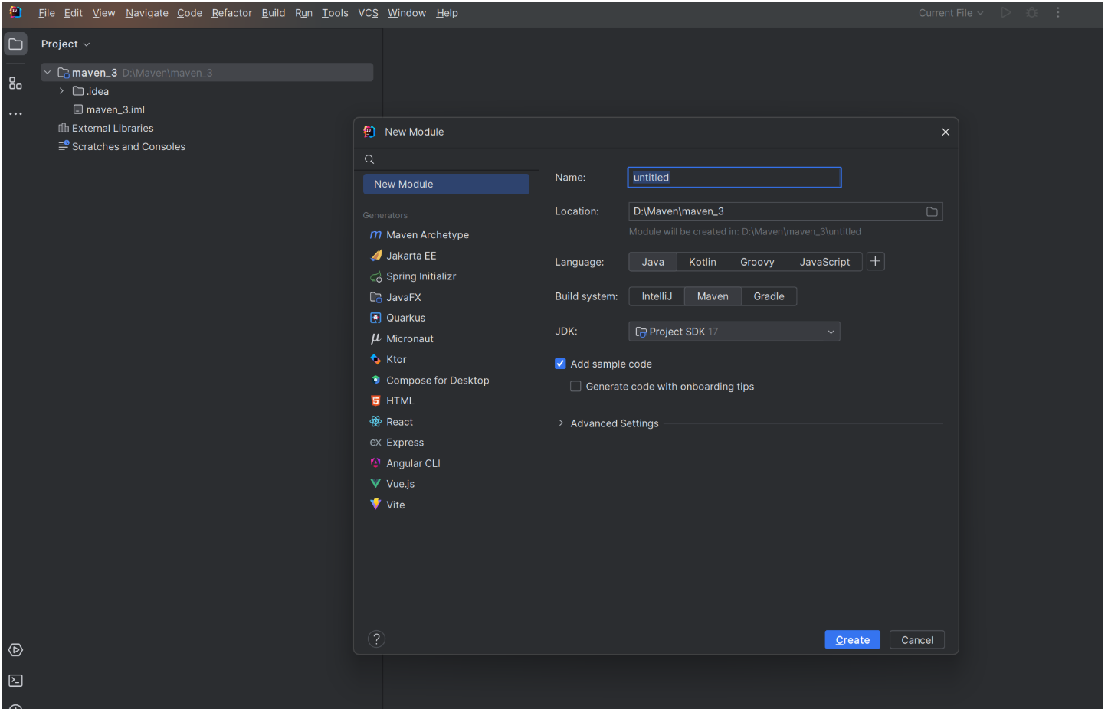Open the Refactor menu
Viewport: 1108px width, 709px height.
(232, 13)
